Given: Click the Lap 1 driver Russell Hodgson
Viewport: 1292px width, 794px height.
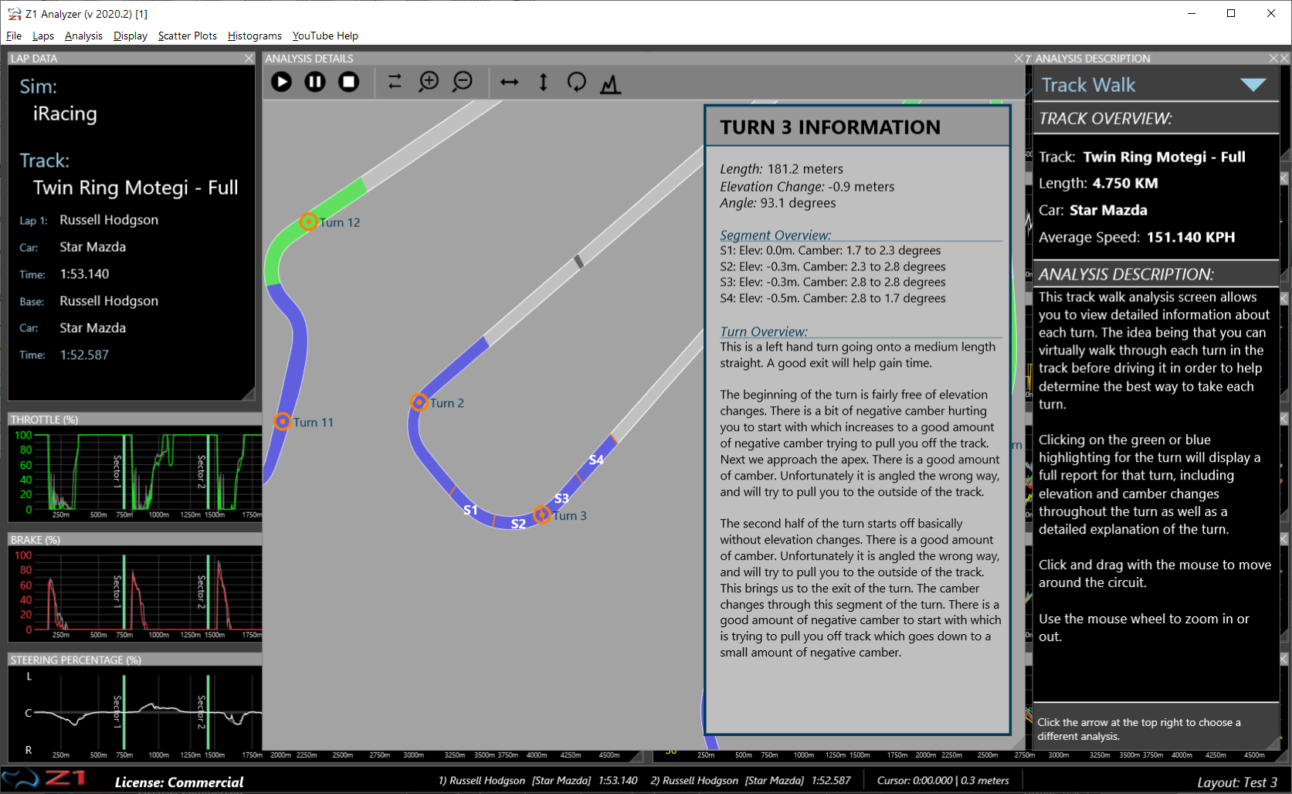Looking at the screenshot, I should 109,220.
